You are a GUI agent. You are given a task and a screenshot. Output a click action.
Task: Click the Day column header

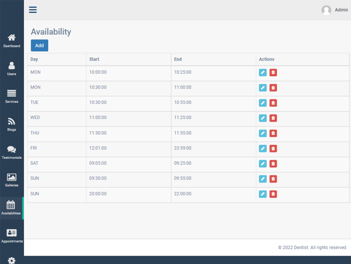coord(34,59)
